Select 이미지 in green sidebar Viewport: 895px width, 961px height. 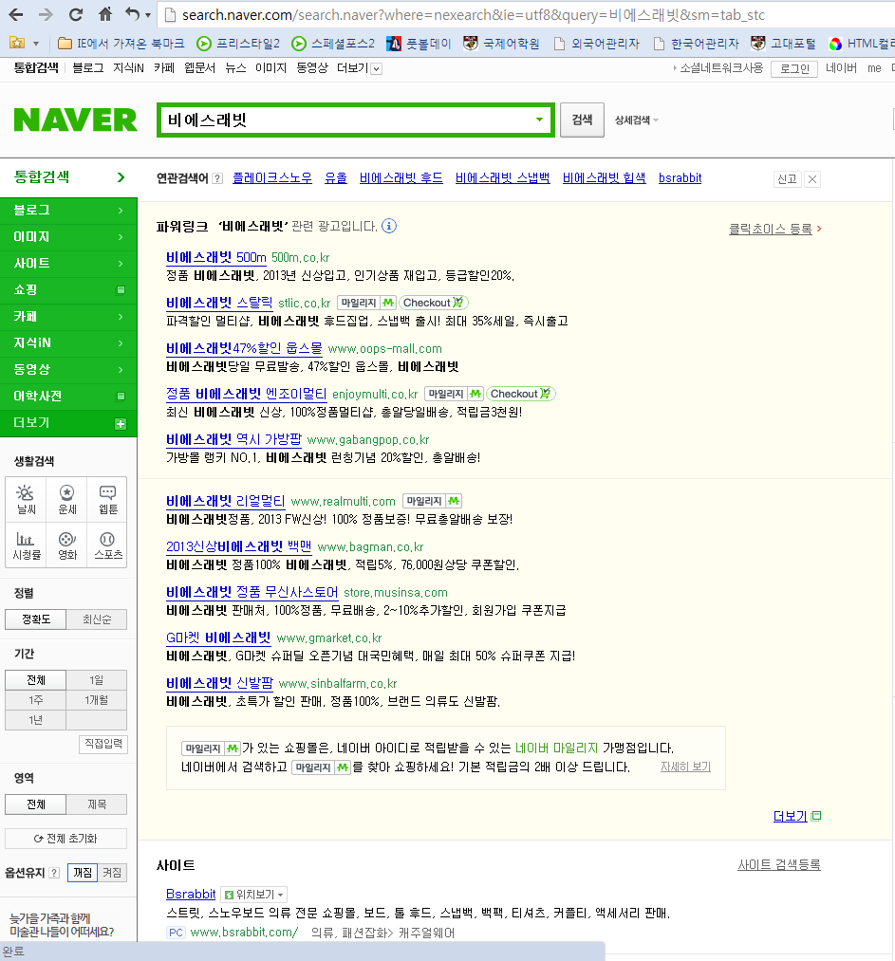pyautogui.click(x=68, y=236)
